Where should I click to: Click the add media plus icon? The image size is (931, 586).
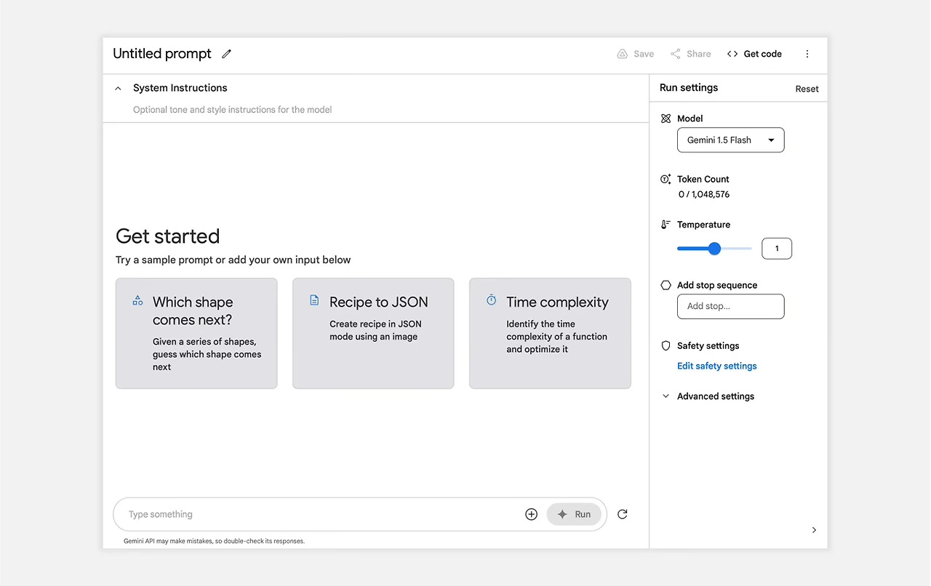pyautogui.click(x=531, y=514)
